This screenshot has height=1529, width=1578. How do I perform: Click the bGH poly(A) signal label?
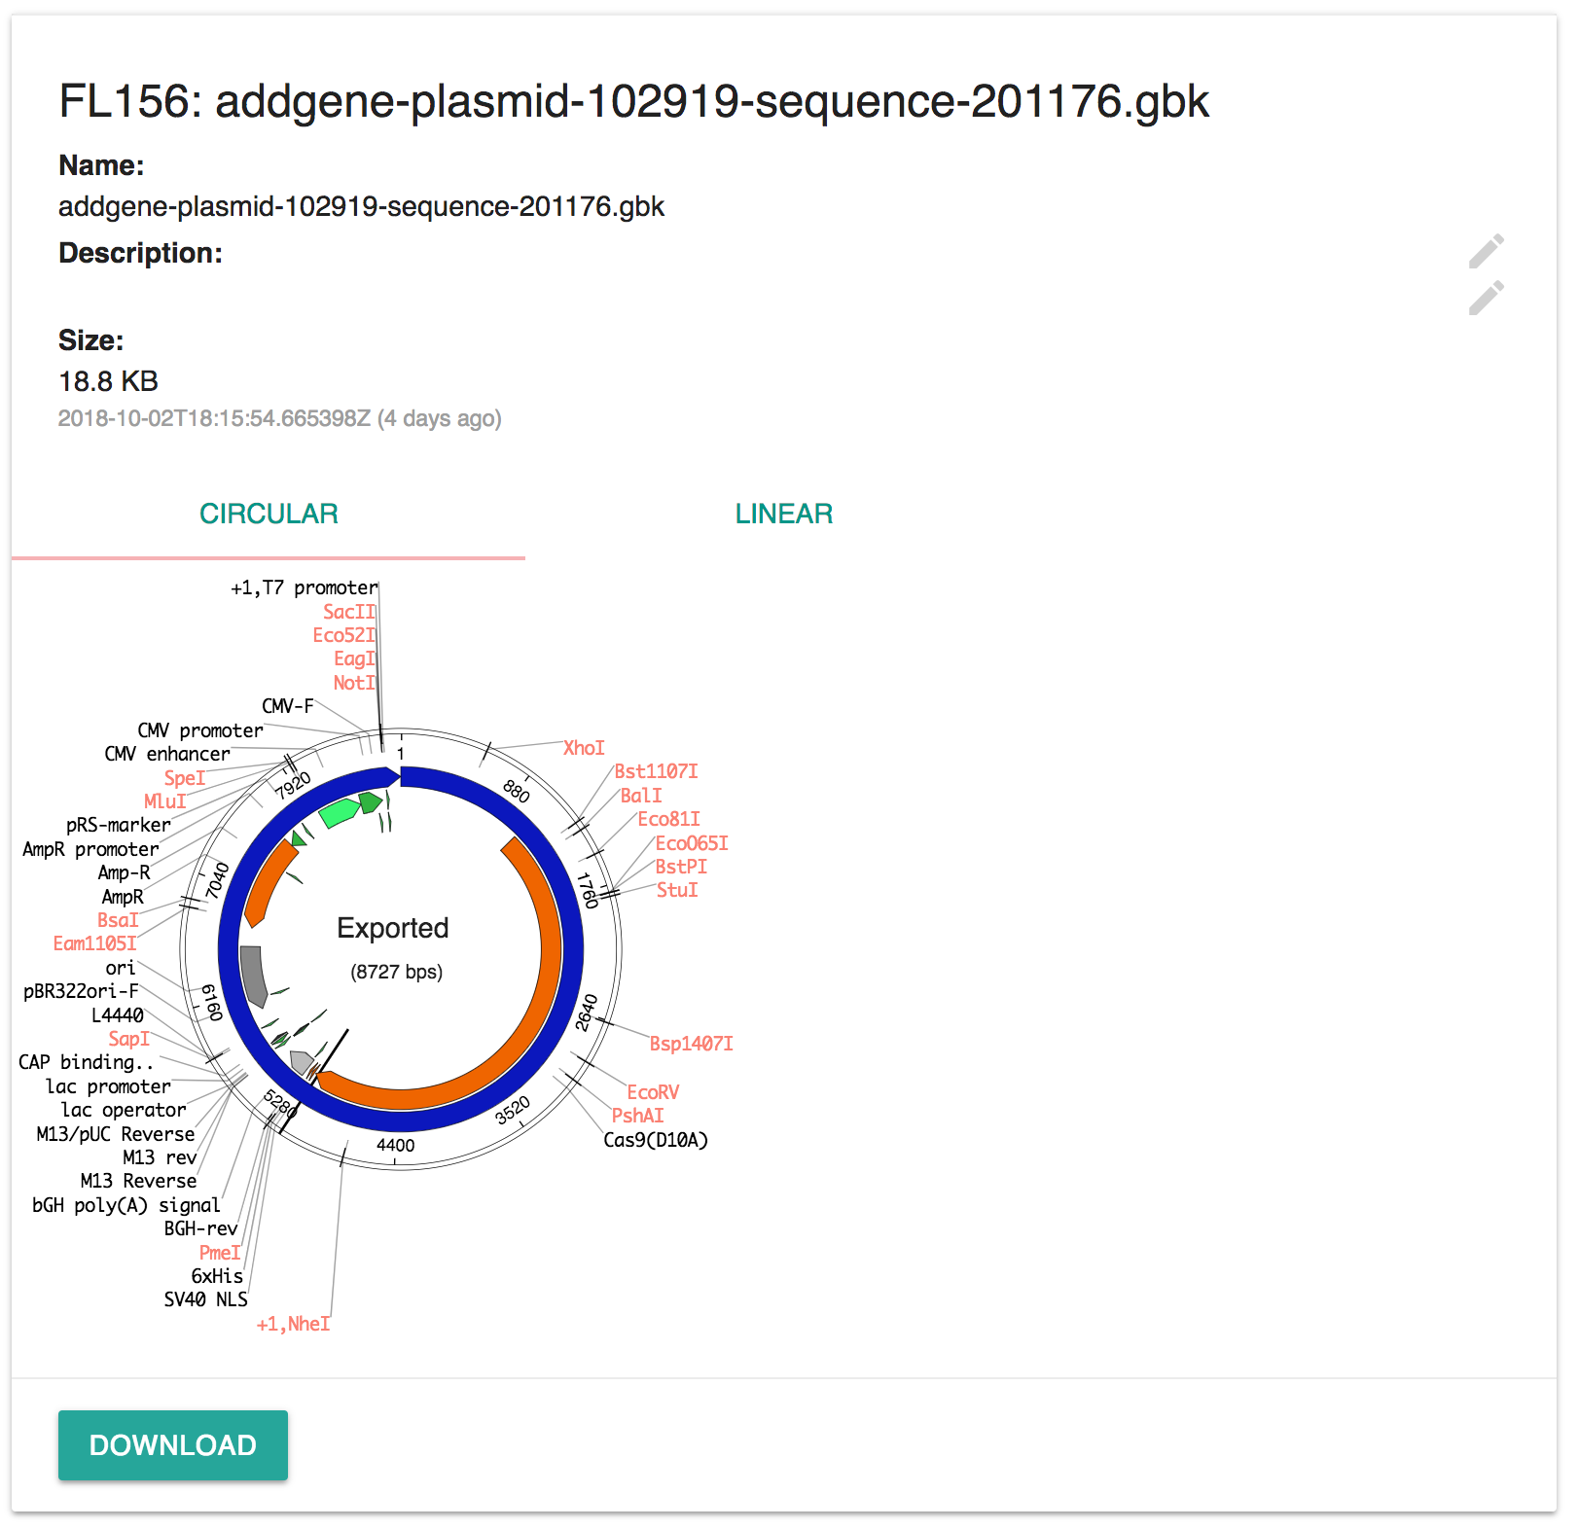[126, 1205]
